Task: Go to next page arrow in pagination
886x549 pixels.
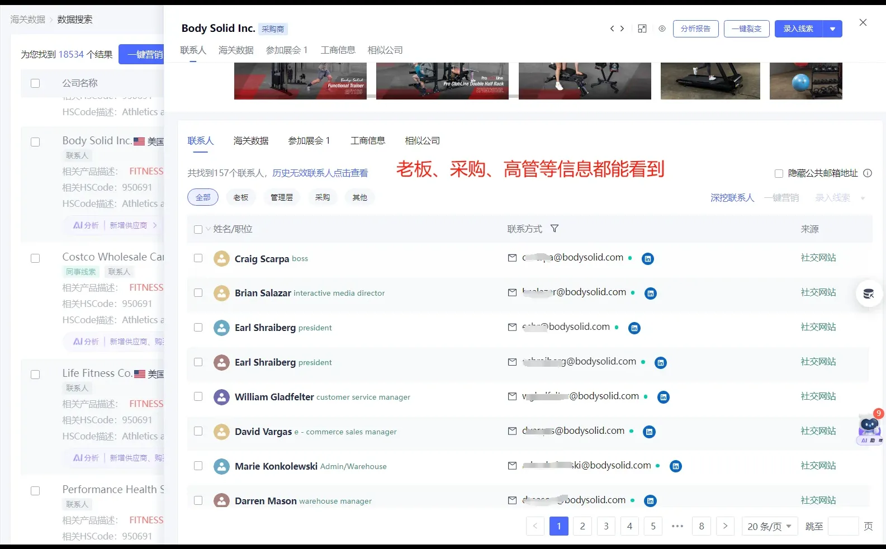Action: 725,526
